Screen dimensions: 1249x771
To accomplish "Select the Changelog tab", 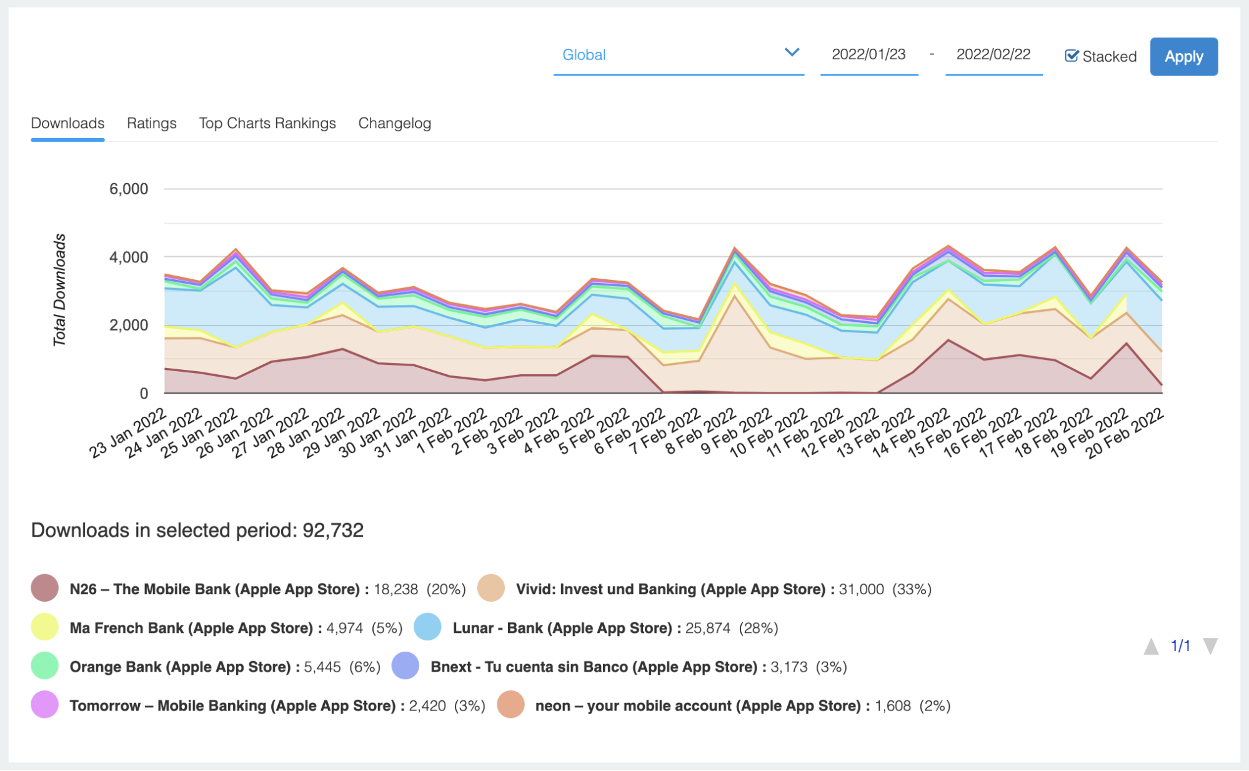I will [x=394, y=123].
